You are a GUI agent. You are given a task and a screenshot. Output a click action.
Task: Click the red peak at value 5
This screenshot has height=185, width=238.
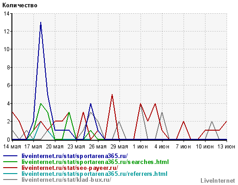coord(112,95)
